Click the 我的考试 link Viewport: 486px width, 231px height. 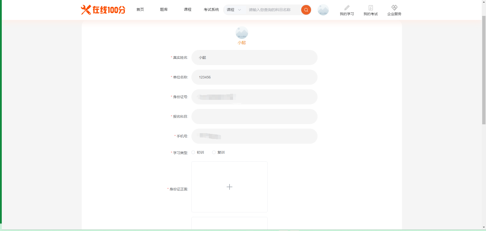370,14
